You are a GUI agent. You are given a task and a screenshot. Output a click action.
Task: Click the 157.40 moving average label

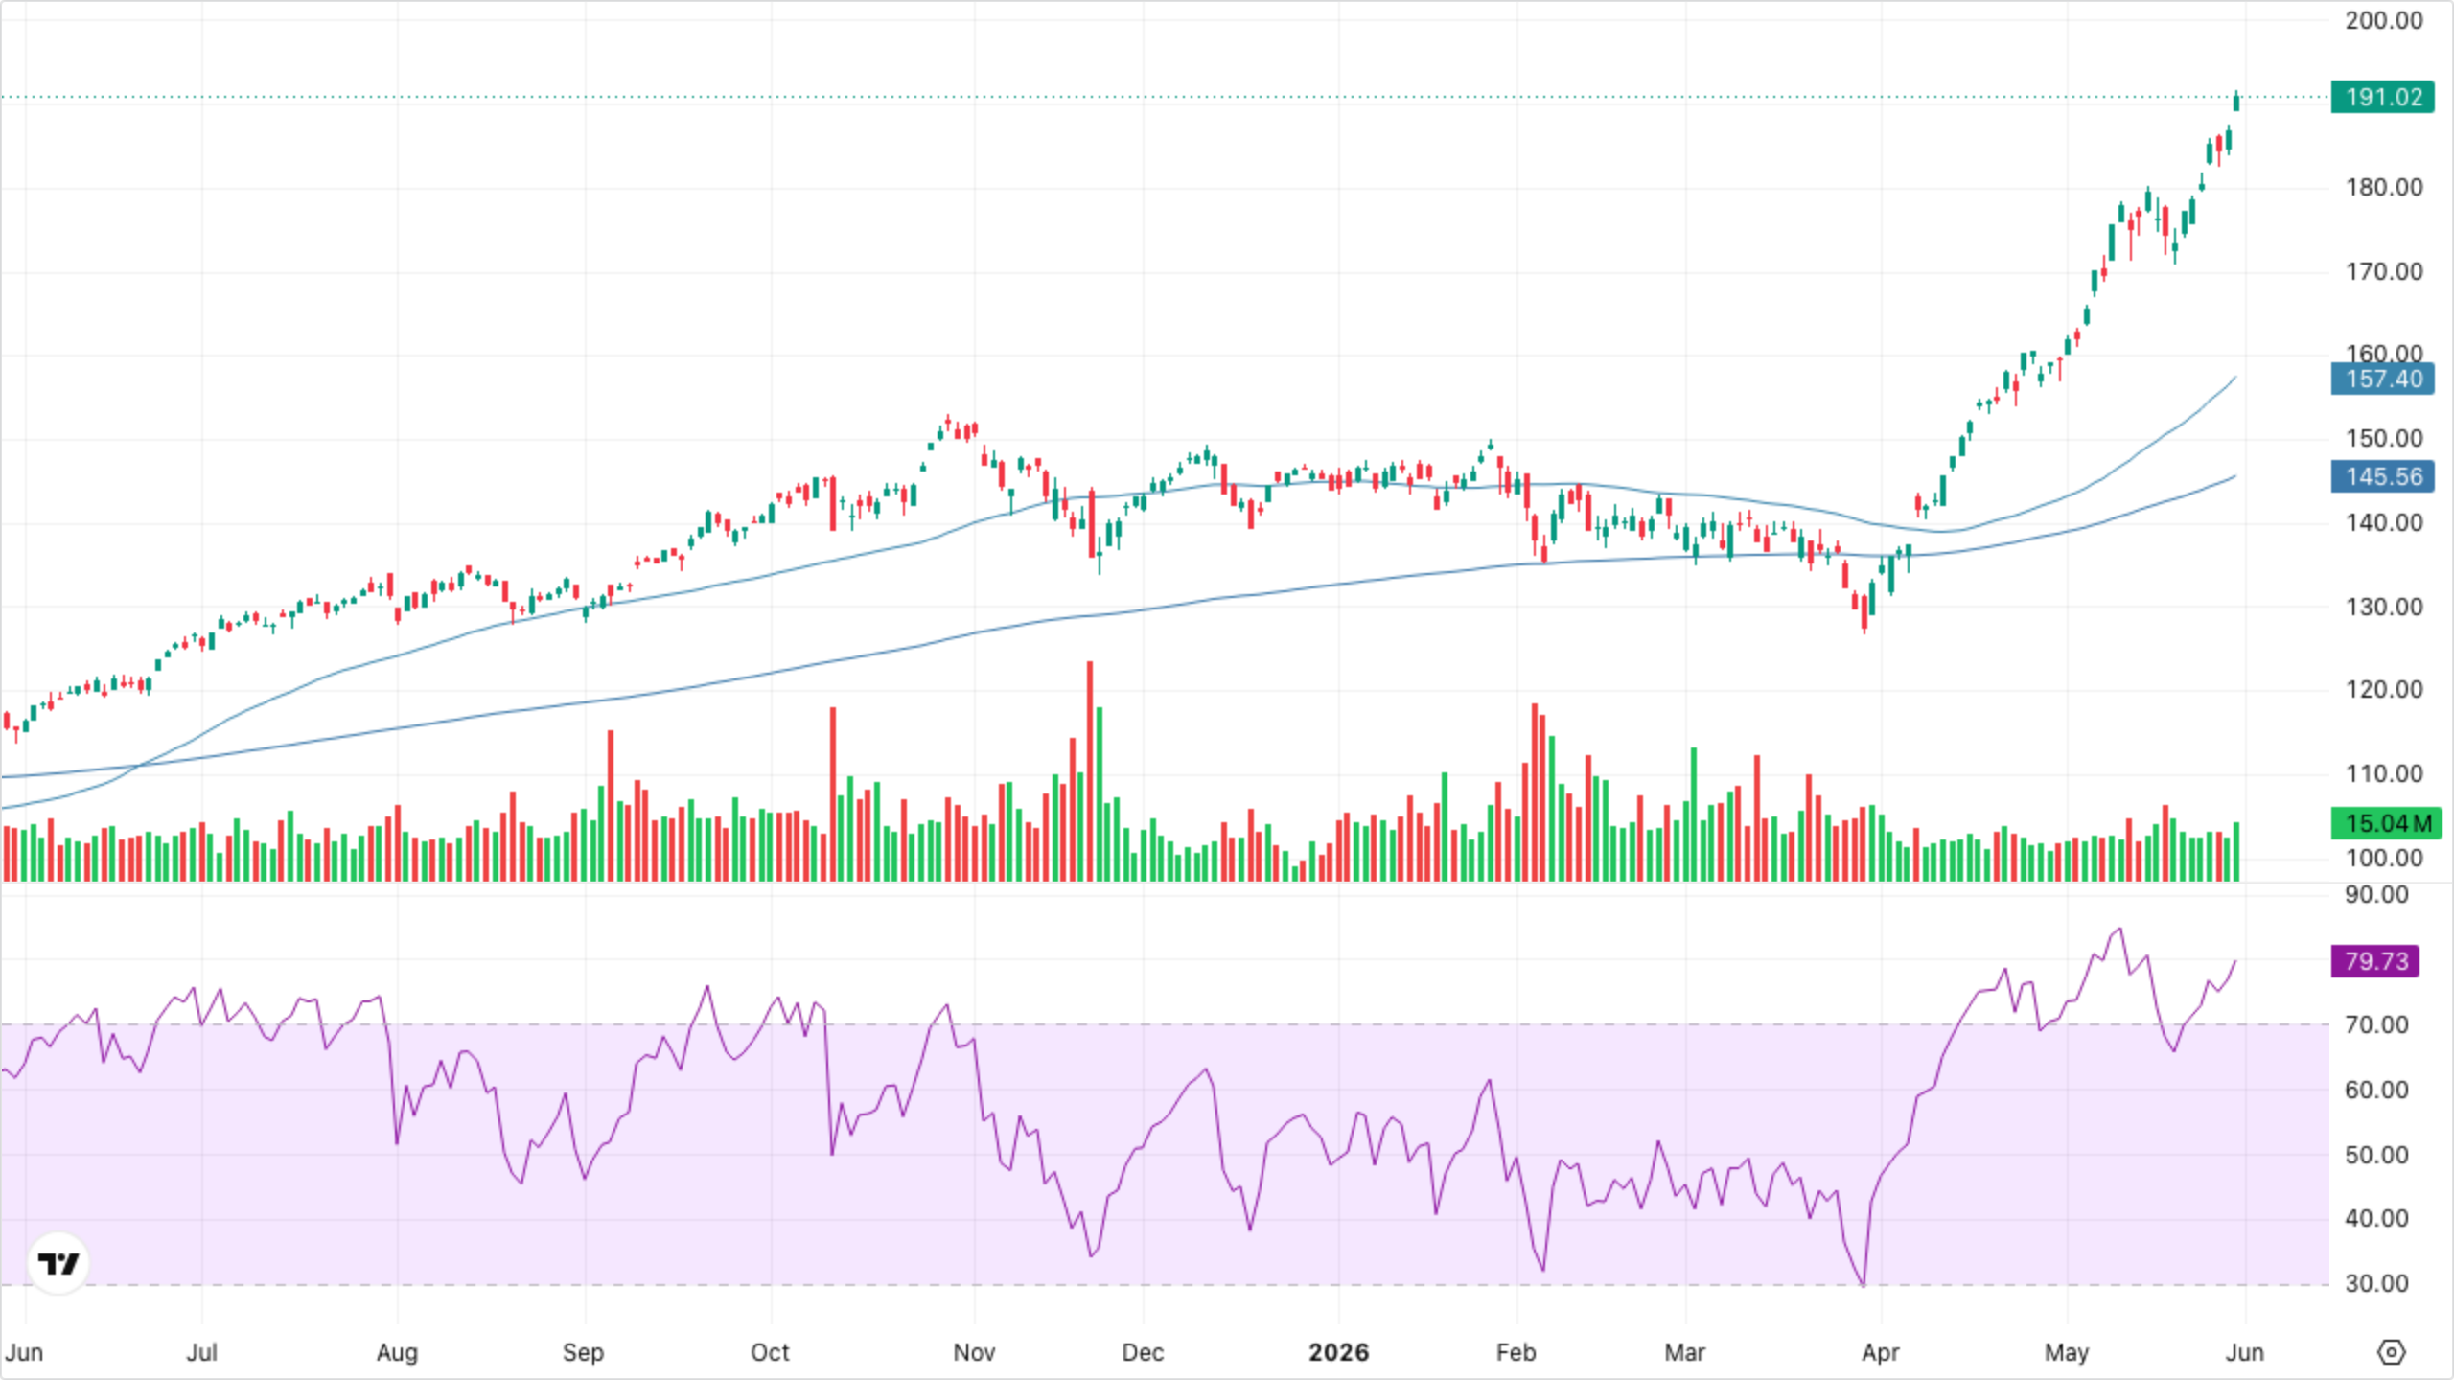[x=2383, y=379]
